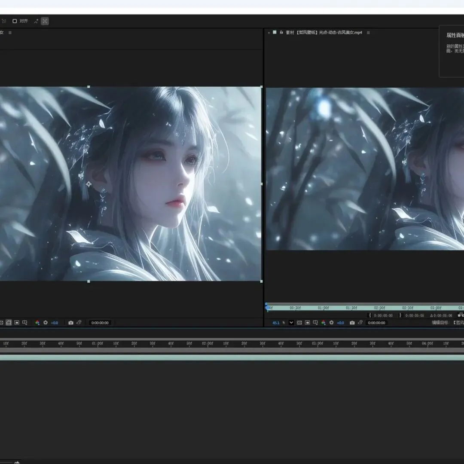The width and height of the screenshot is (464, 464).
Task: Show snapshot in composition viewer
Action: 79,323
